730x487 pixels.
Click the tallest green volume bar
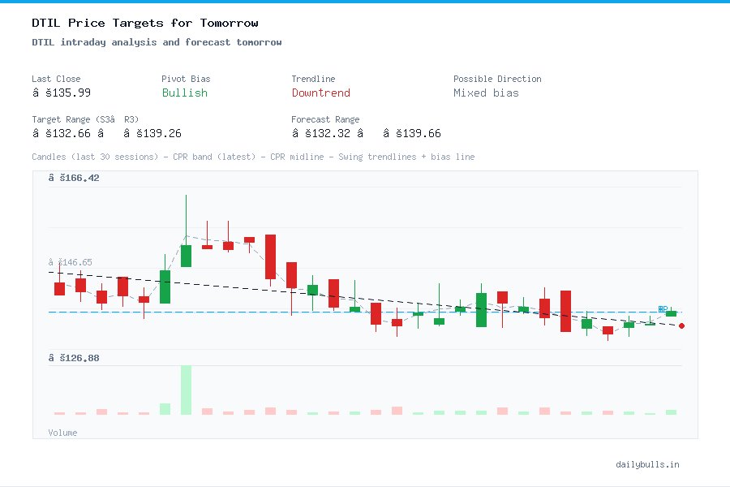pos(186,390)
